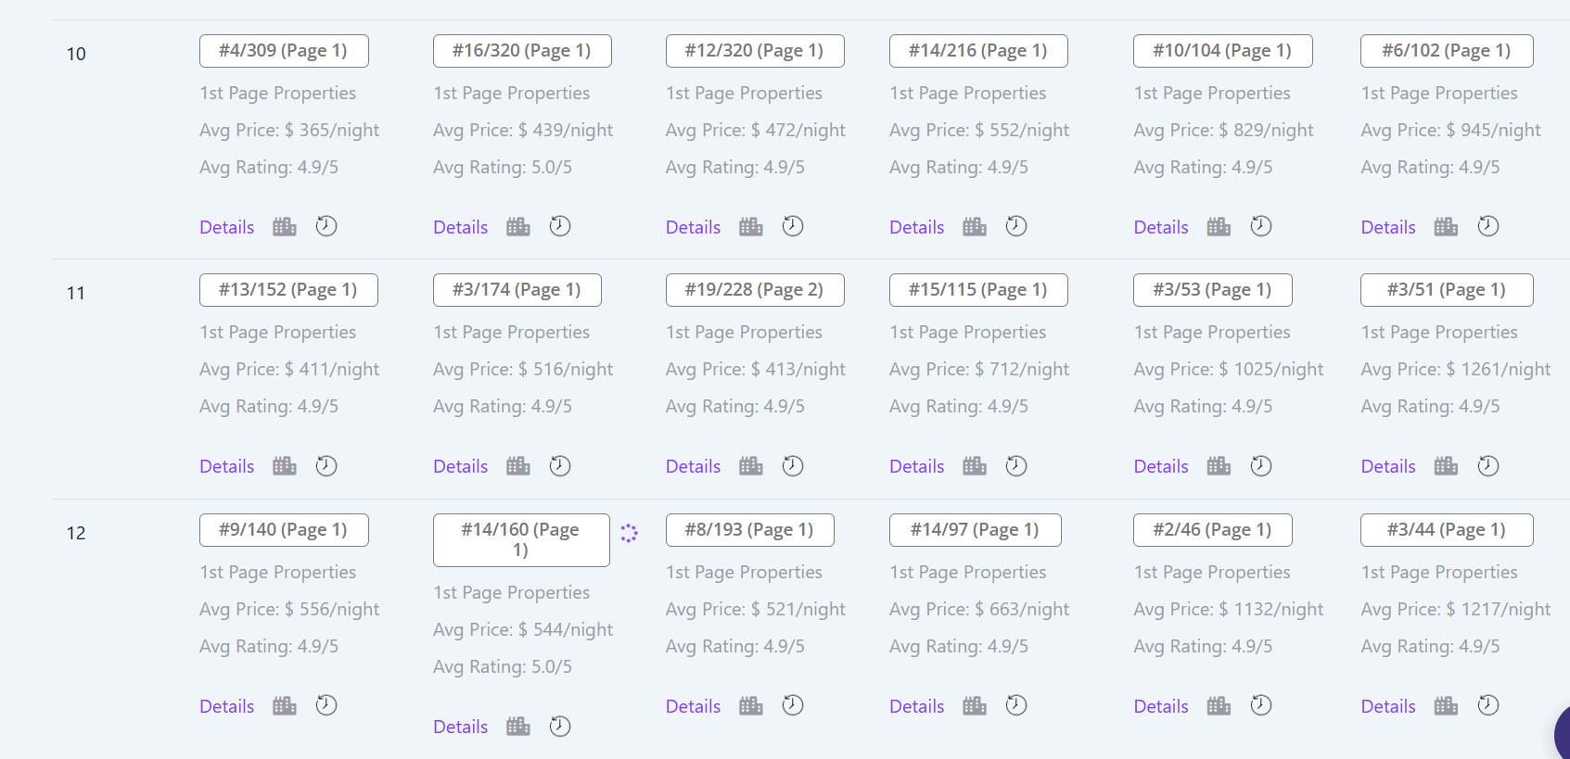Image resolution: width=1570 pixels, height=759 pixels.
Task: Click building icon under #19/228 card
Action: 751,466
